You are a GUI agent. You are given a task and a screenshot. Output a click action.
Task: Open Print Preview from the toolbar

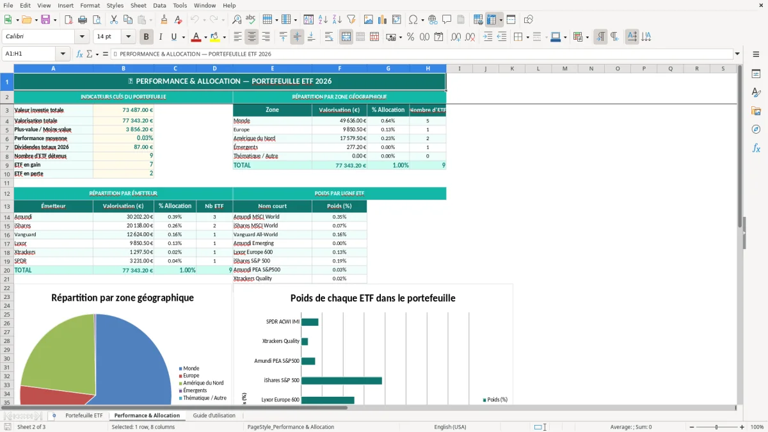[x=96, y=20]
